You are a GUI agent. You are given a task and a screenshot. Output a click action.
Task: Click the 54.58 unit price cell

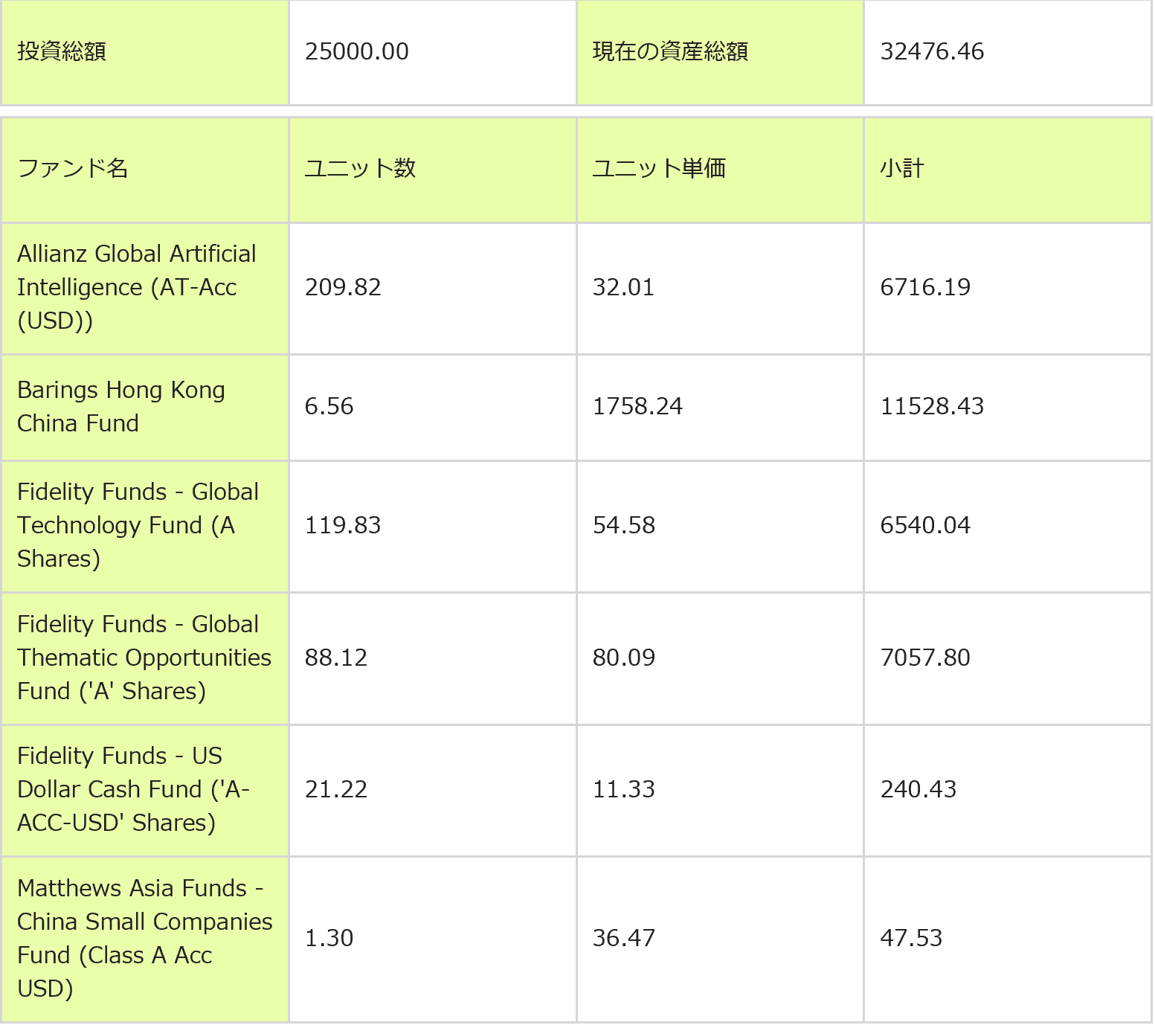click(x=623, y=525)
